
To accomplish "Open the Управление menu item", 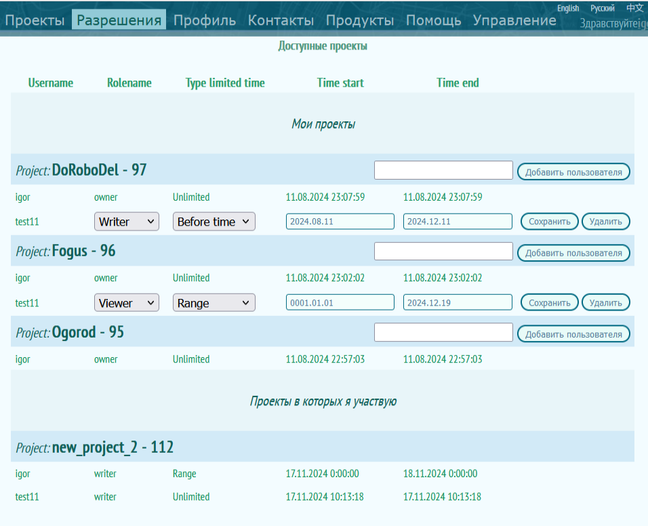I will point(514,20).
